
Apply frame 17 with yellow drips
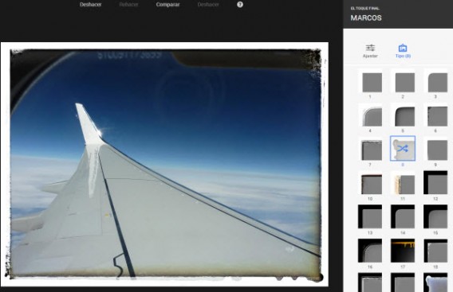pos(403,251)
